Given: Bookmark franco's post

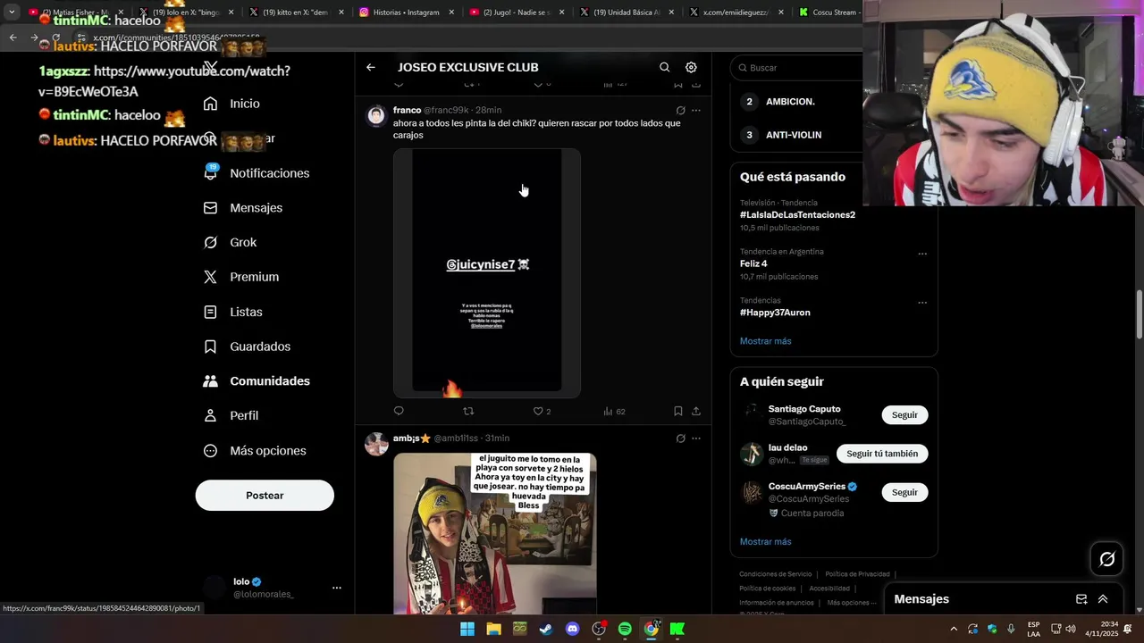Looking at the screenshot, I should [677, 411].
